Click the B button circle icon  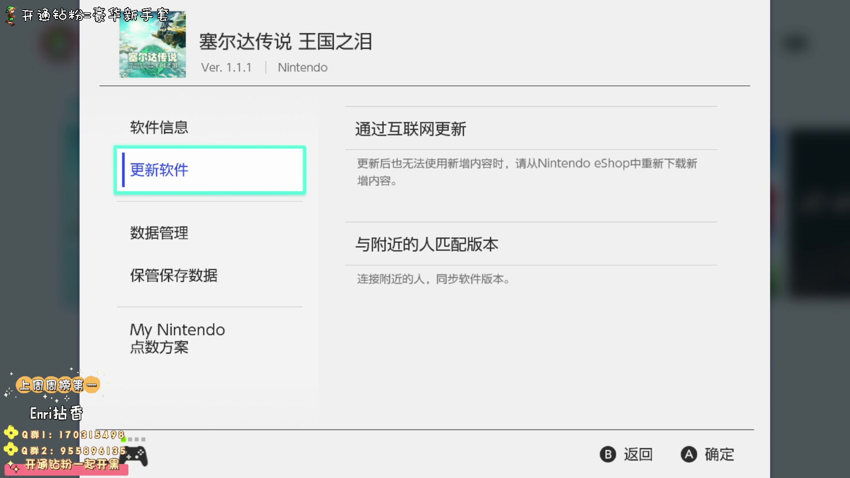click(x=608, y=455)
